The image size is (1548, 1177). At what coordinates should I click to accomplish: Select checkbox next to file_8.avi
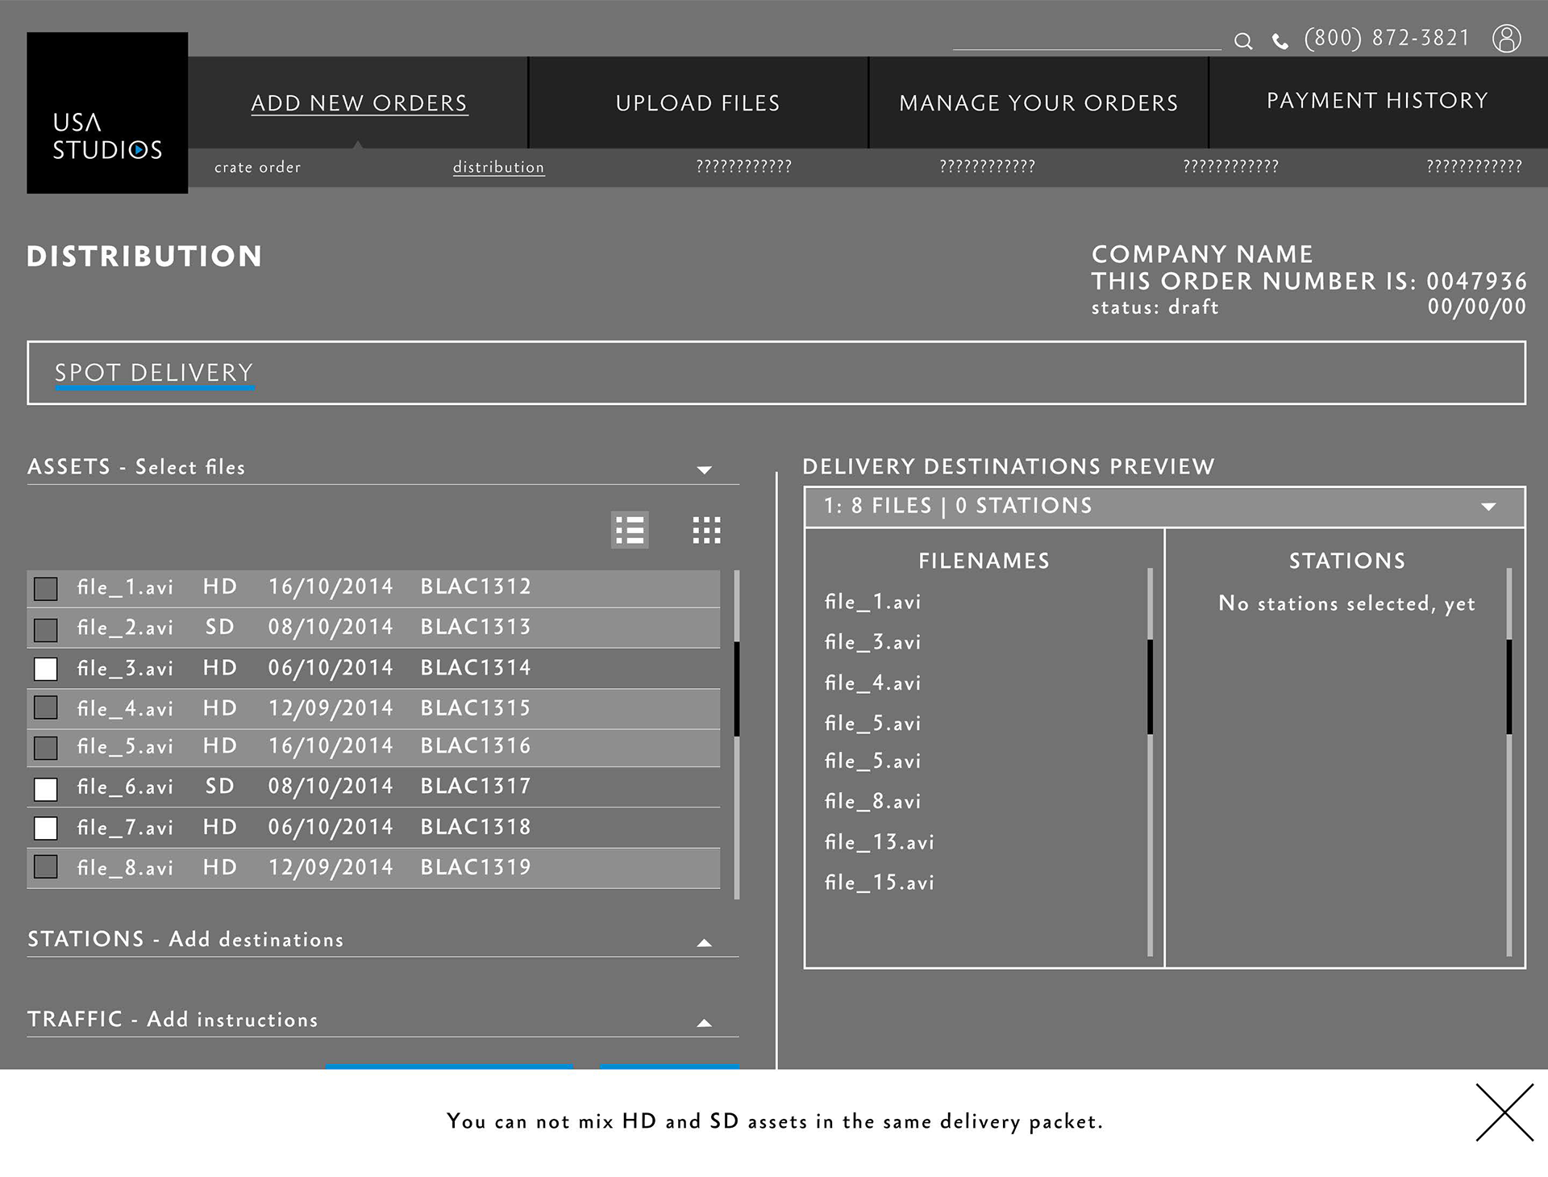click(46, 867)
